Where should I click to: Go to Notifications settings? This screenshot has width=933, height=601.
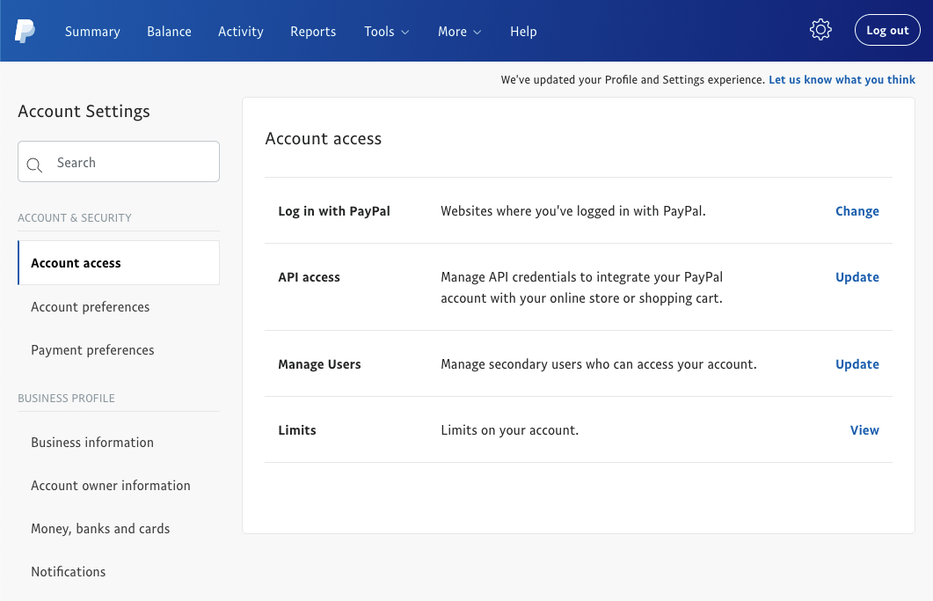68,572
